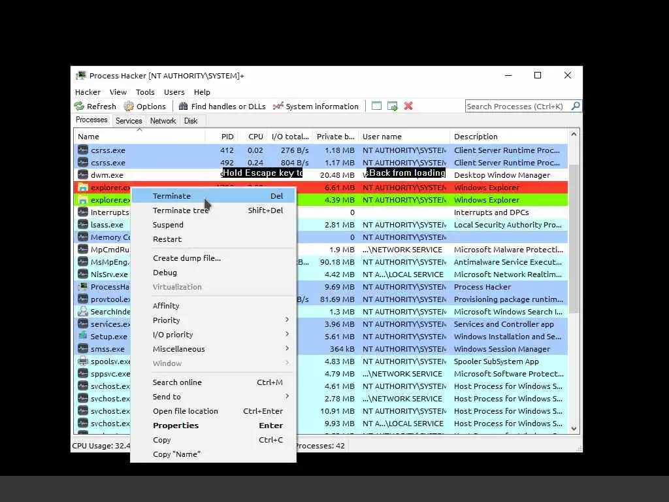Image resolution: width=669 pixels, height=502 pixels.
Task: Expand the Priority submenu
Action: pos(214,320)
